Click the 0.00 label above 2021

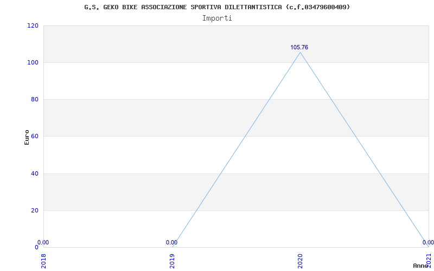[x=428, y=242]
